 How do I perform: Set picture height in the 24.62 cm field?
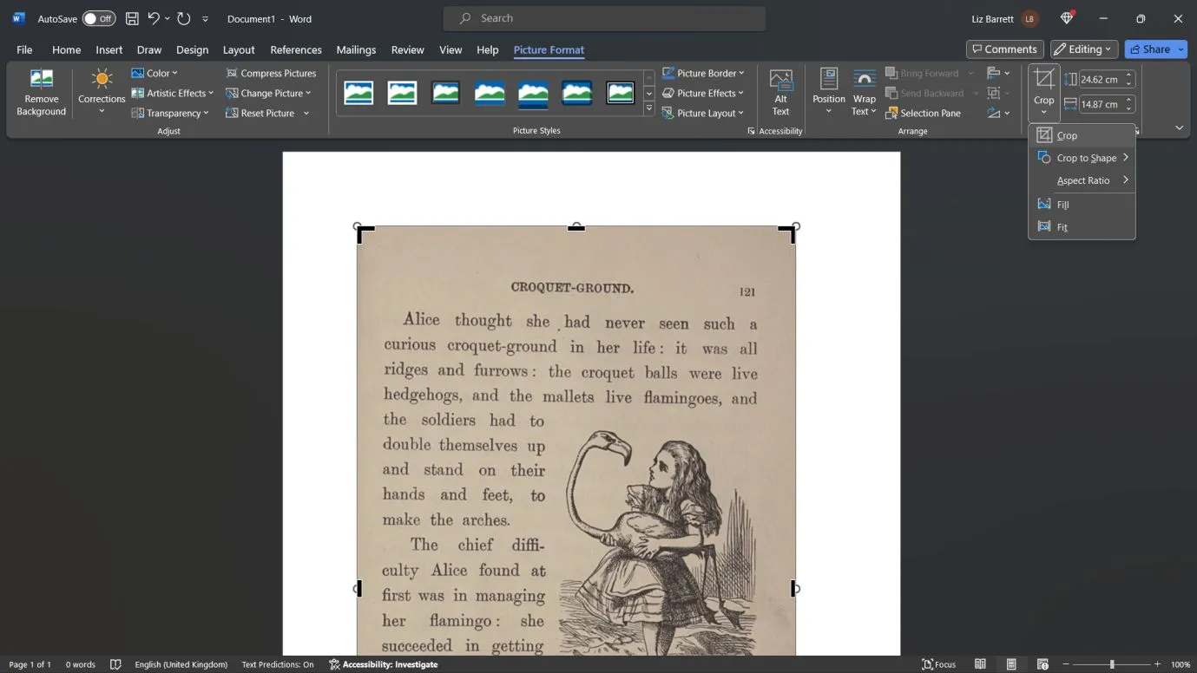click(x=1101, y=79)
